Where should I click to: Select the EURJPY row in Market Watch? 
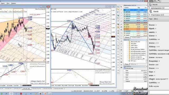(135, 35)
